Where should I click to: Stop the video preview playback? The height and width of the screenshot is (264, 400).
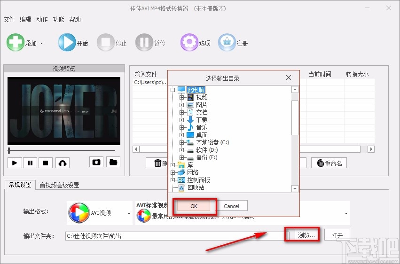pyautogui.click(x=46, y=163)
